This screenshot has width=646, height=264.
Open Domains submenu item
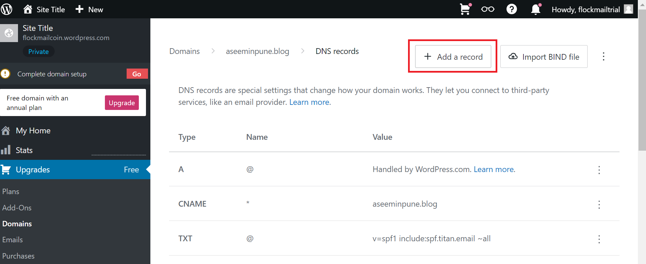point(17,224)
